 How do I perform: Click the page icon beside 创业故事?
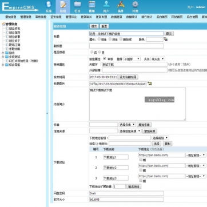[7, 37]
